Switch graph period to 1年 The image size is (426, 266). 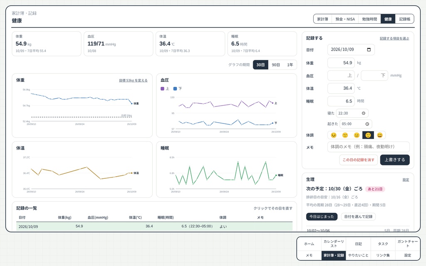pos(290,65)
